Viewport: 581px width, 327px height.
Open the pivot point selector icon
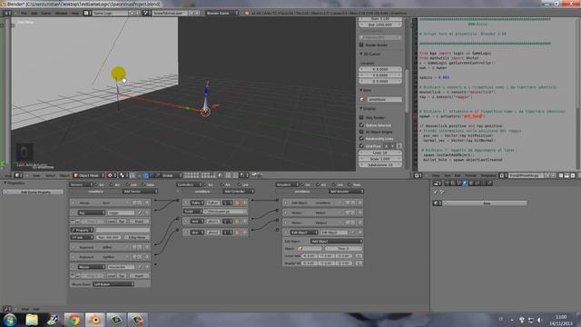[x=123, y=175]
